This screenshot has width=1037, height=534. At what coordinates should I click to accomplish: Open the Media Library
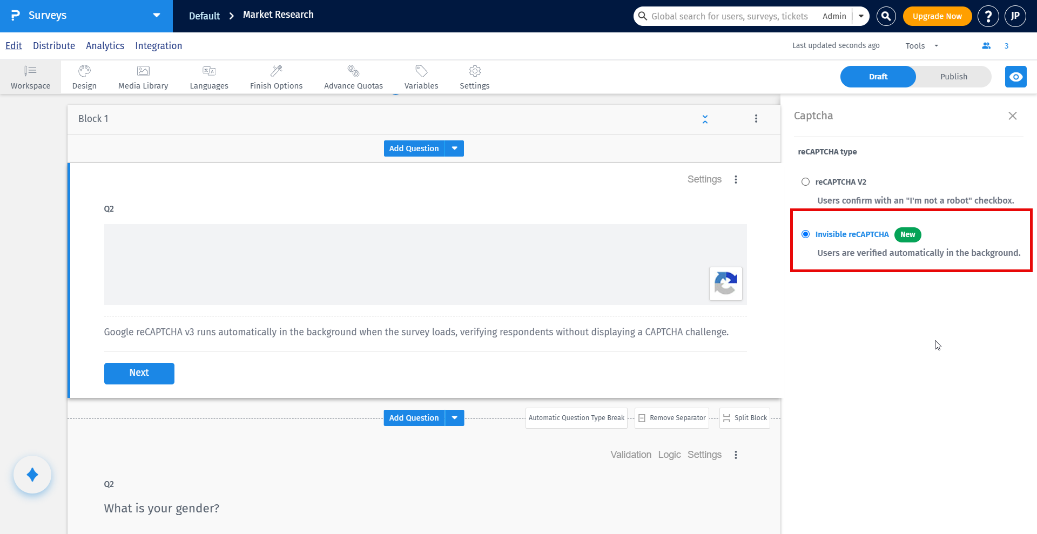pyautogui.click(x=143, y=77)
